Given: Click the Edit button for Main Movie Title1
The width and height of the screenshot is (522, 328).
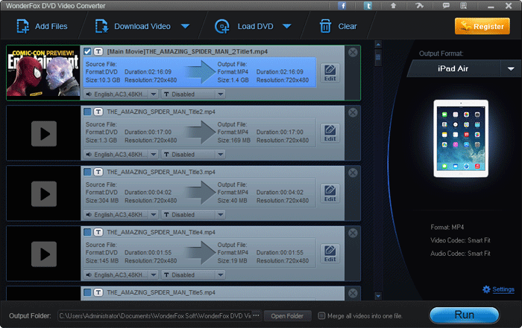Looking at the screenshot, I should pyautogui.click(x=330, y=73).
